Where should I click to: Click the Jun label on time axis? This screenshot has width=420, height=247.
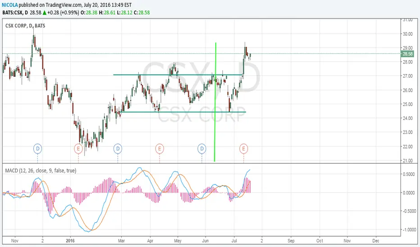pos(205,241)
